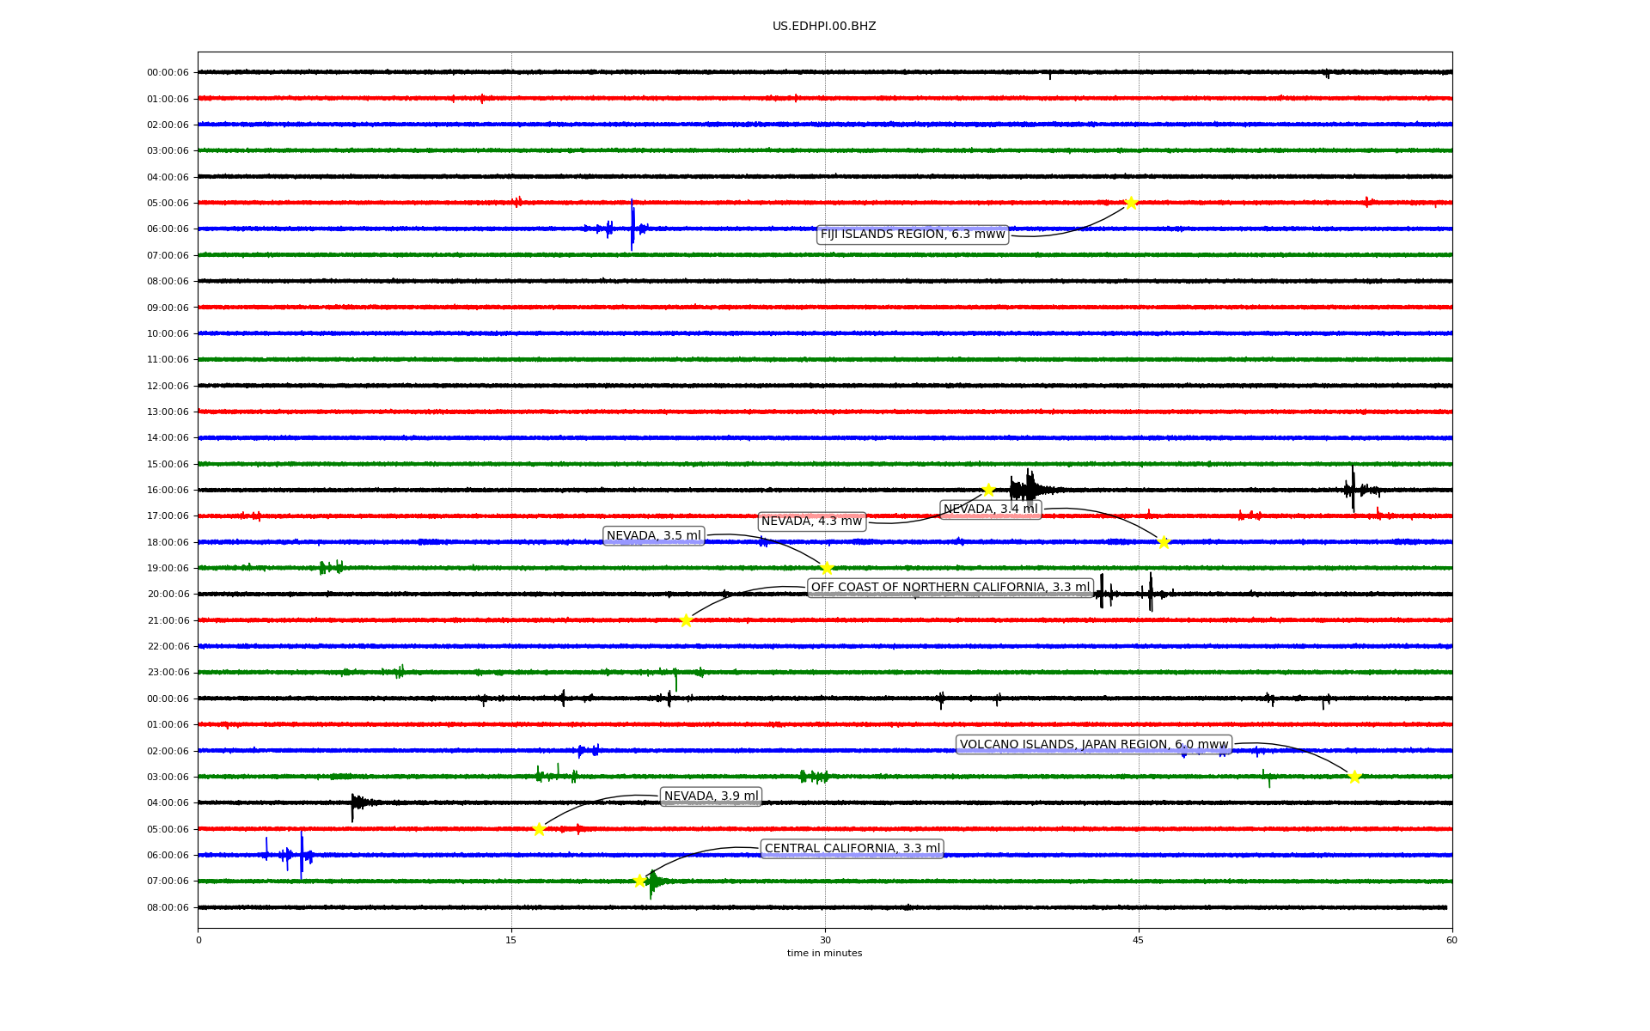
Task: Click the FIJI ISLANDS REGION 6.3 mww label
Action: point(912,235)
